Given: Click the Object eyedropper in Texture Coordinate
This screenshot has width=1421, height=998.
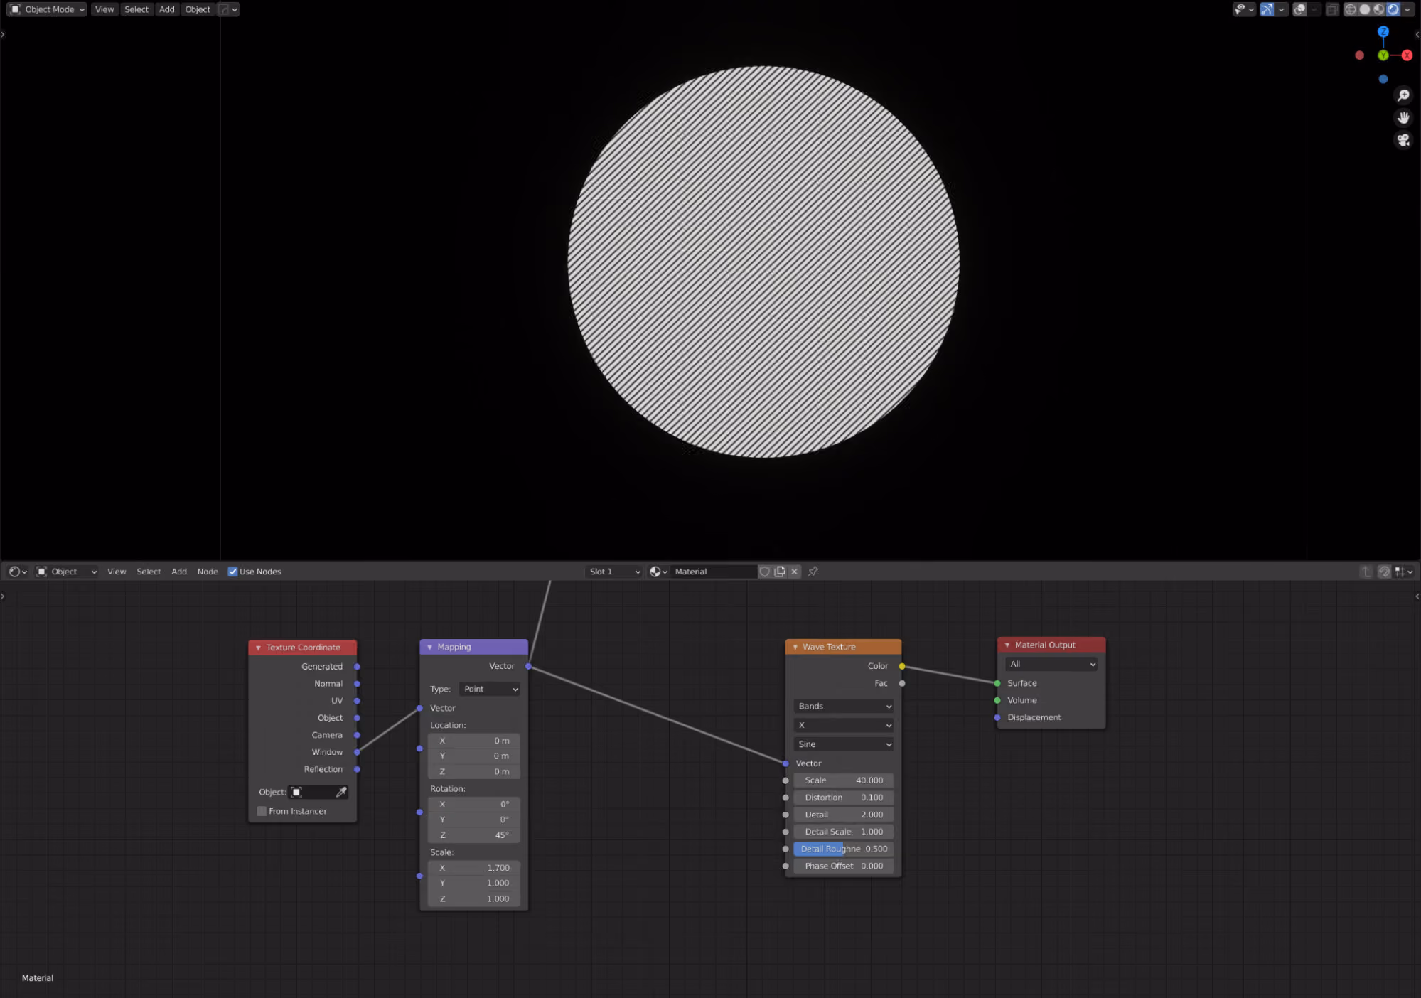Looking at the screenshot, I should (341, 792).
